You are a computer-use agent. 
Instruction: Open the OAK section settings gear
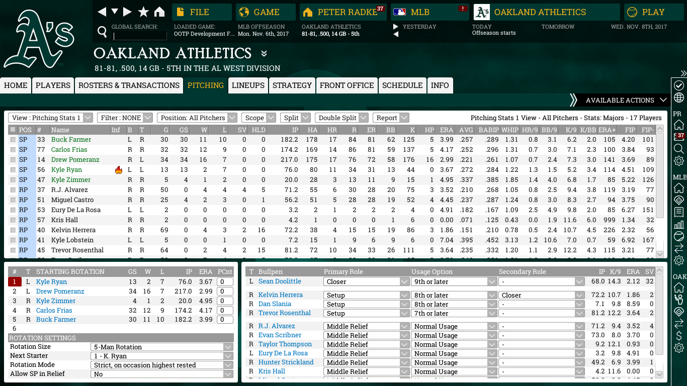pos(679,348)
